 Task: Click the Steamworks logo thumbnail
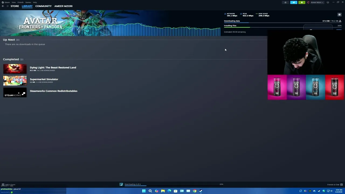pyautogui.click(x=15, y=92)
